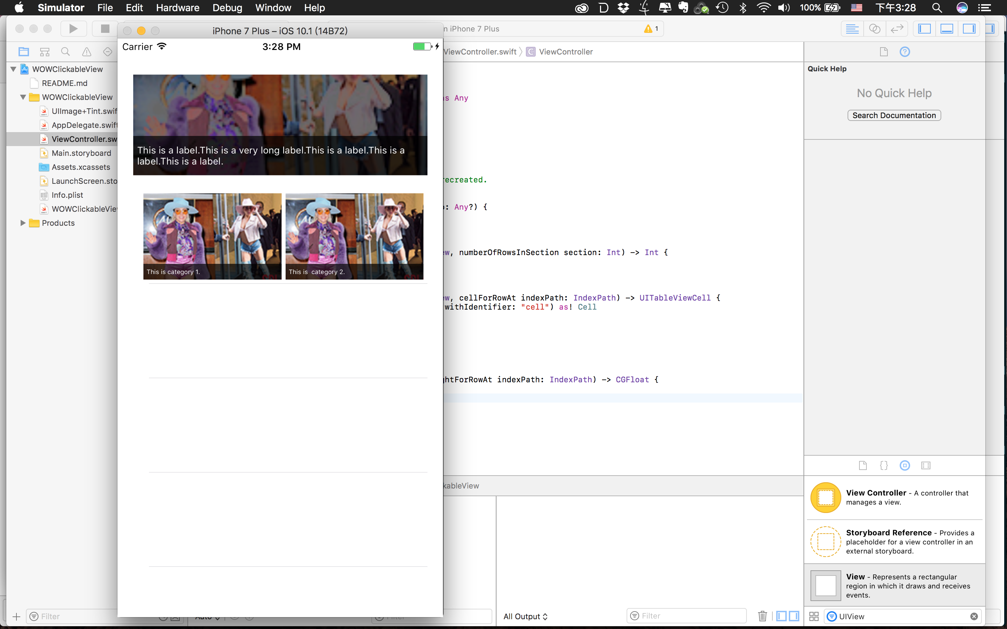Toggle the Debug area visibility button
The height and width of the screenshot is (629, 1007).
(947, 29)
